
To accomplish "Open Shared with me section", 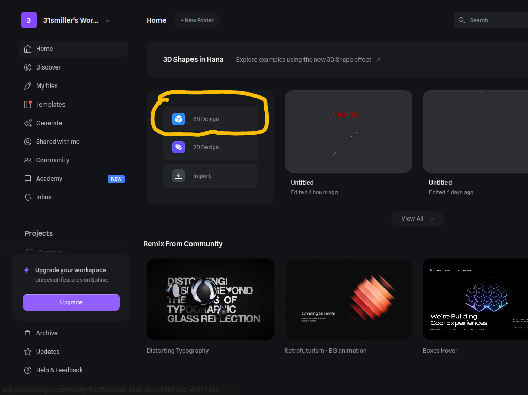I will click(73, 142).
